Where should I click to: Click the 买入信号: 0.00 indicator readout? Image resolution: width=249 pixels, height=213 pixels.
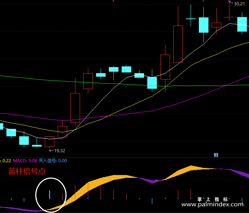point(53,161)
